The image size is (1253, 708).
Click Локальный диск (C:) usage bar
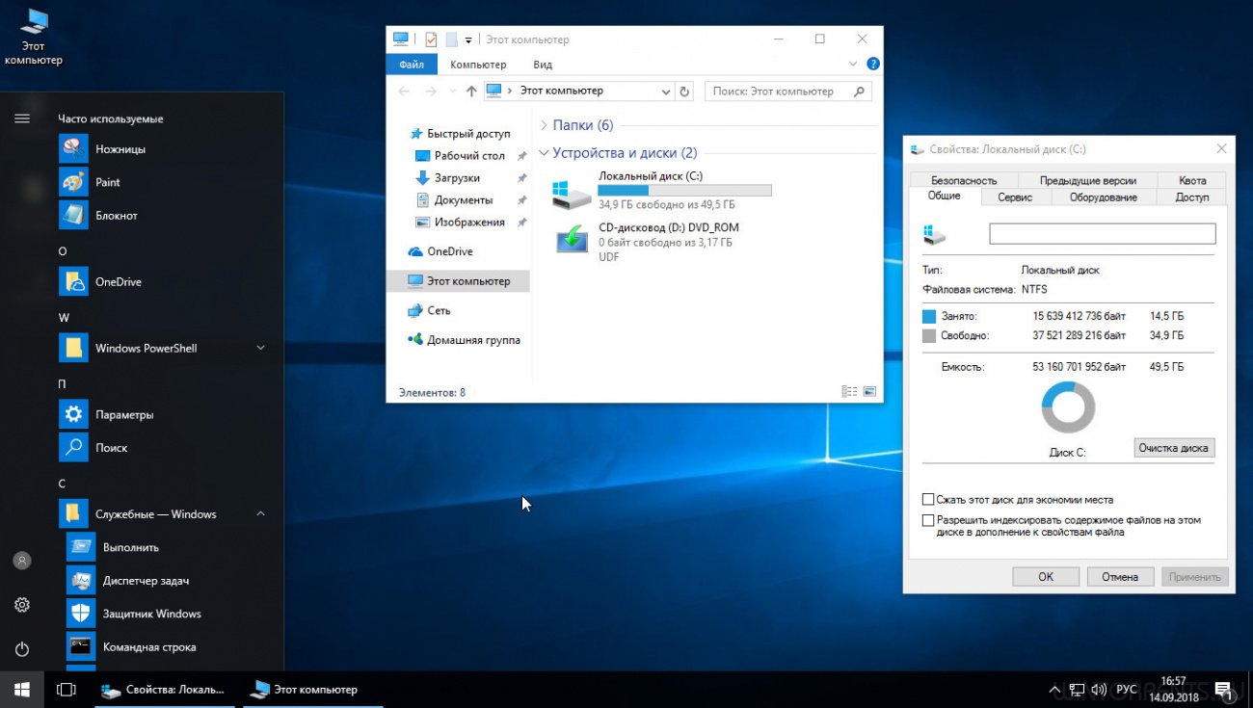coord(684,191)
